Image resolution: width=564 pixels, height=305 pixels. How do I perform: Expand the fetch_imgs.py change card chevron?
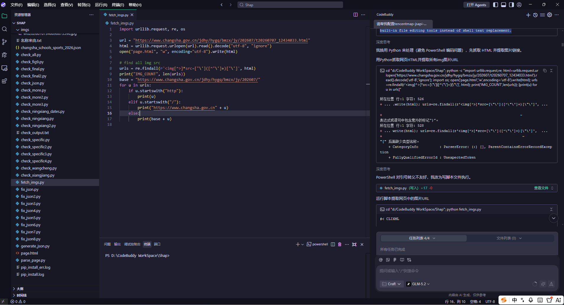coord(552,188)
